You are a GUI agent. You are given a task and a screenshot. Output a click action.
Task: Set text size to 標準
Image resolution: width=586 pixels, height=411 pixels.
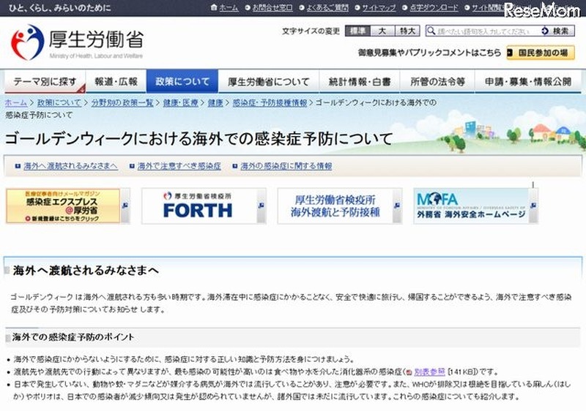click(358, 31)
